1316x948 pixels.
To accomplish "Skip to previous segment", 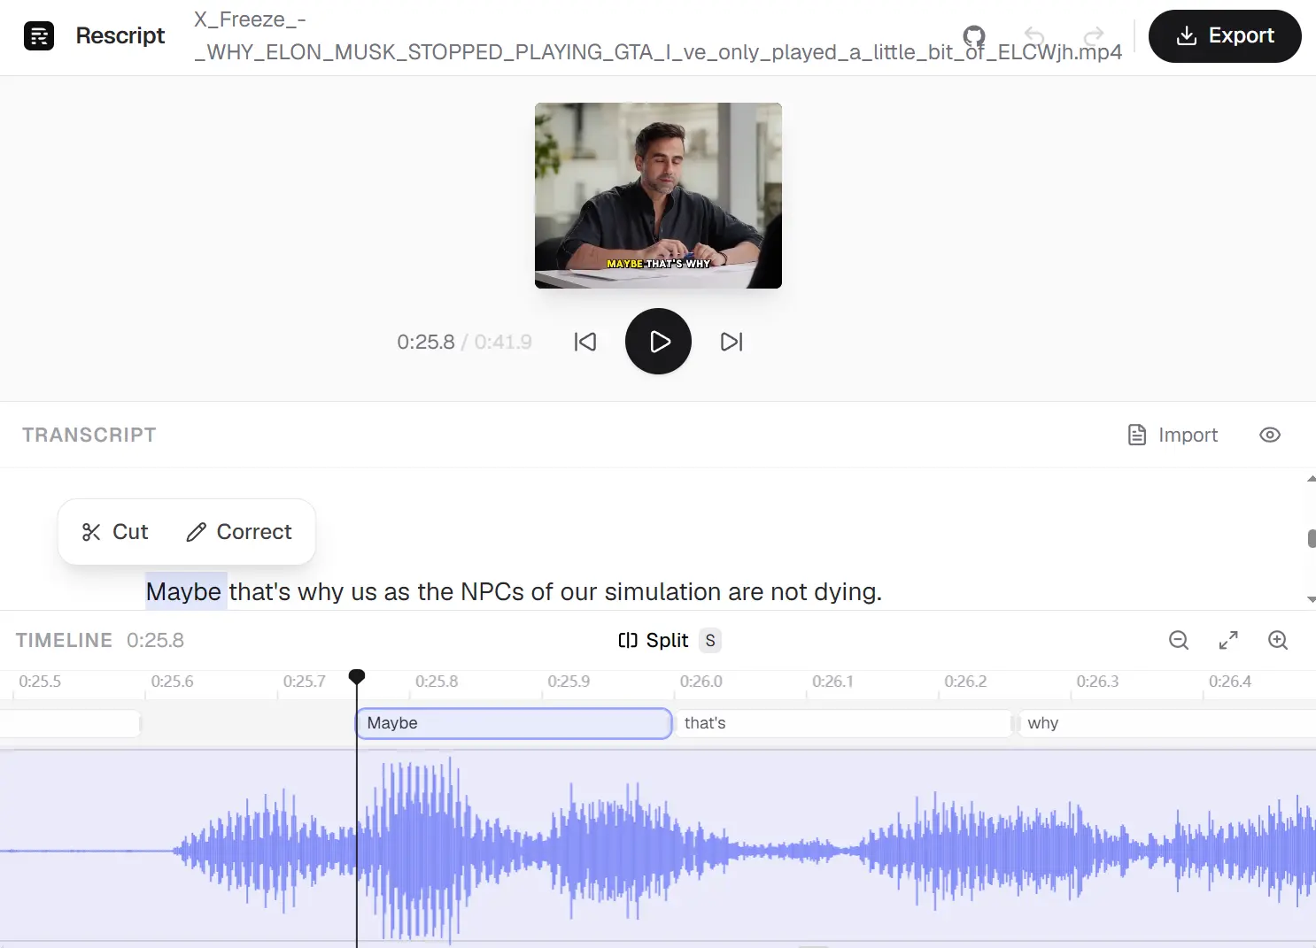I will (585, 342).
